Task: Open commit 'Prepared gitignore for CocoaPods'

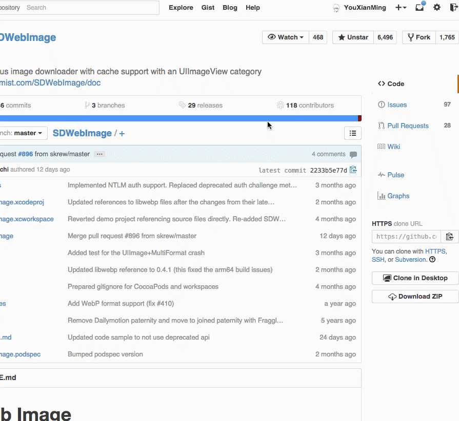Action: click(x=143, y=286)
